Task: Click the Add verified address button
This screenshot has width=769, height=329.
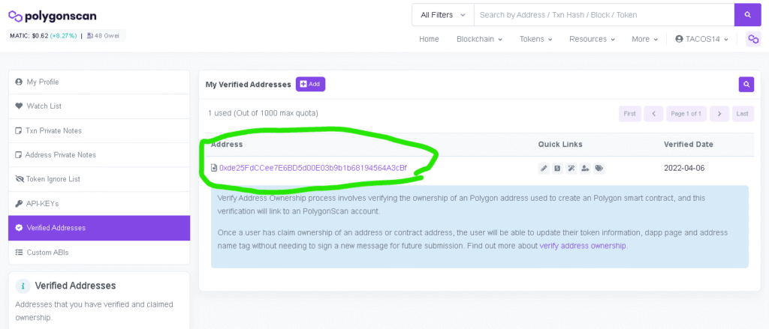Action: coord(310,84)
